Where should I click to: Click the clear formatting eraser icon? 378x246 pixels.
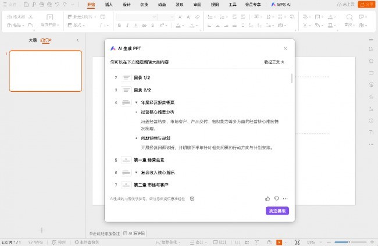(x=198, y=17)
